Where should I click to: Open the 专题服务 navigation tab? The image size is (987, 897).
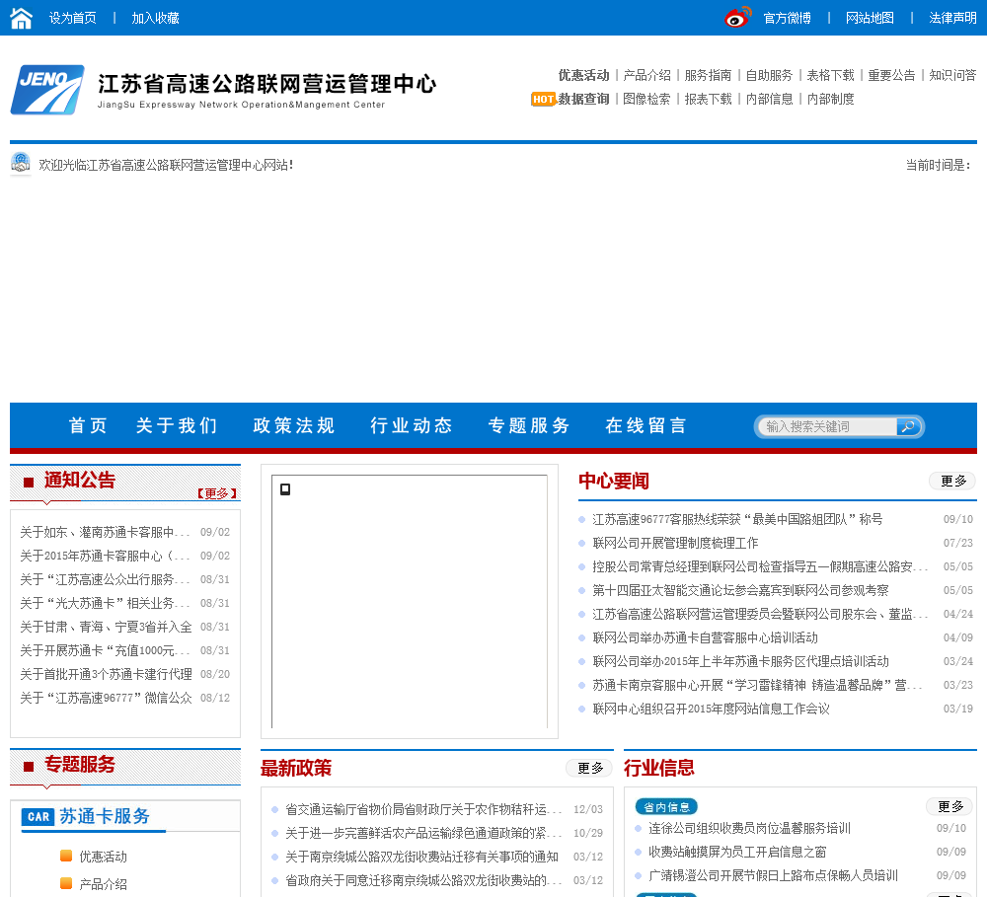(529, 425)
